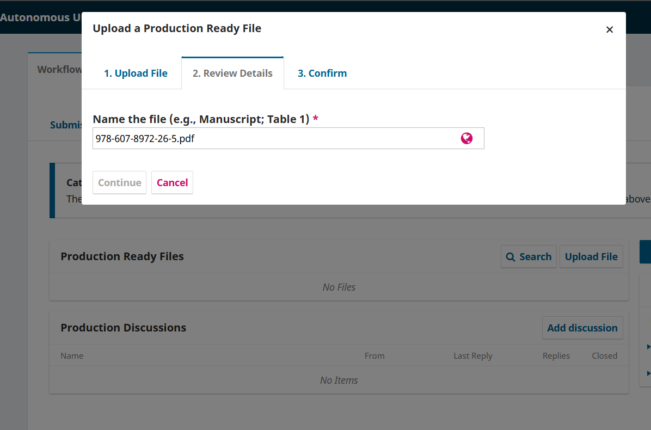The width and height of the screenshot is (651, 430).
Task: Expand the lower right sidebar arrow
Action: click(648, 373)
